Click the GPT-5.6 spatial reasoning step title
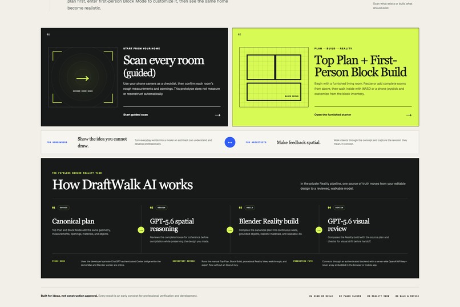This screenshot has height=307, width=460. click(x=172, y=225)
